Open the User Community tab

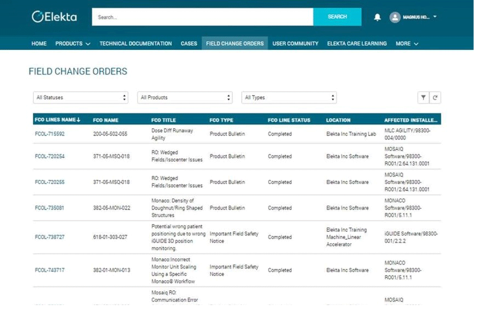[295, 43]
